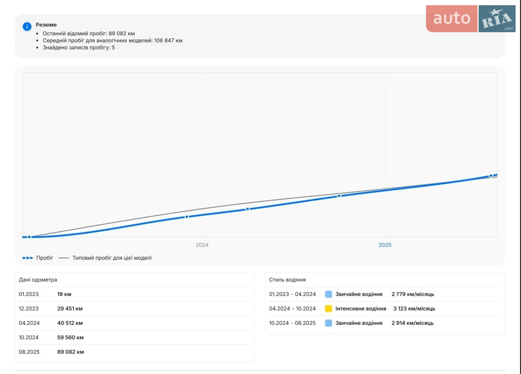
Task: Click the 2 779 км/місяць value
Action: (413, 294)
